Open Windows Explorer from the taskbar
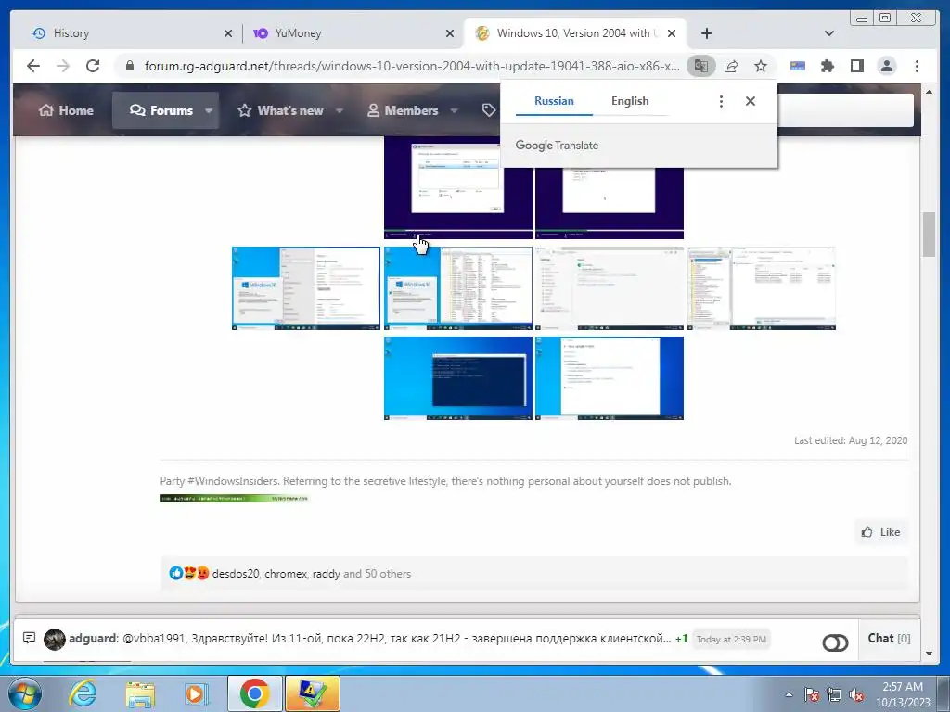The width and height of the screenshot is (950, 712). [x=139, y=694]
